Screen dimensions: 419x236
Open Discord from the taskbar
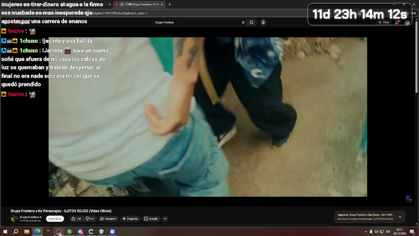[x=80, y=232]
